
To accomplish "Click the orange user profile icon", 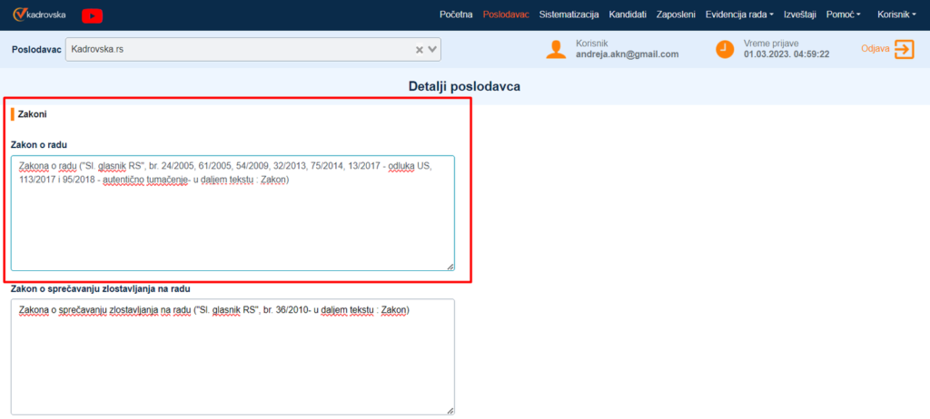I will point(556,49).
